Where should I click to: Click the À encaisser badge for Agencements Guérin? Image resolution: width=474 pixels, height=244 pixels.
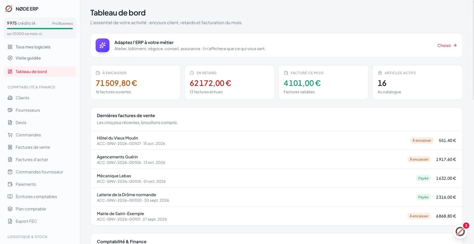coord(419,159)
